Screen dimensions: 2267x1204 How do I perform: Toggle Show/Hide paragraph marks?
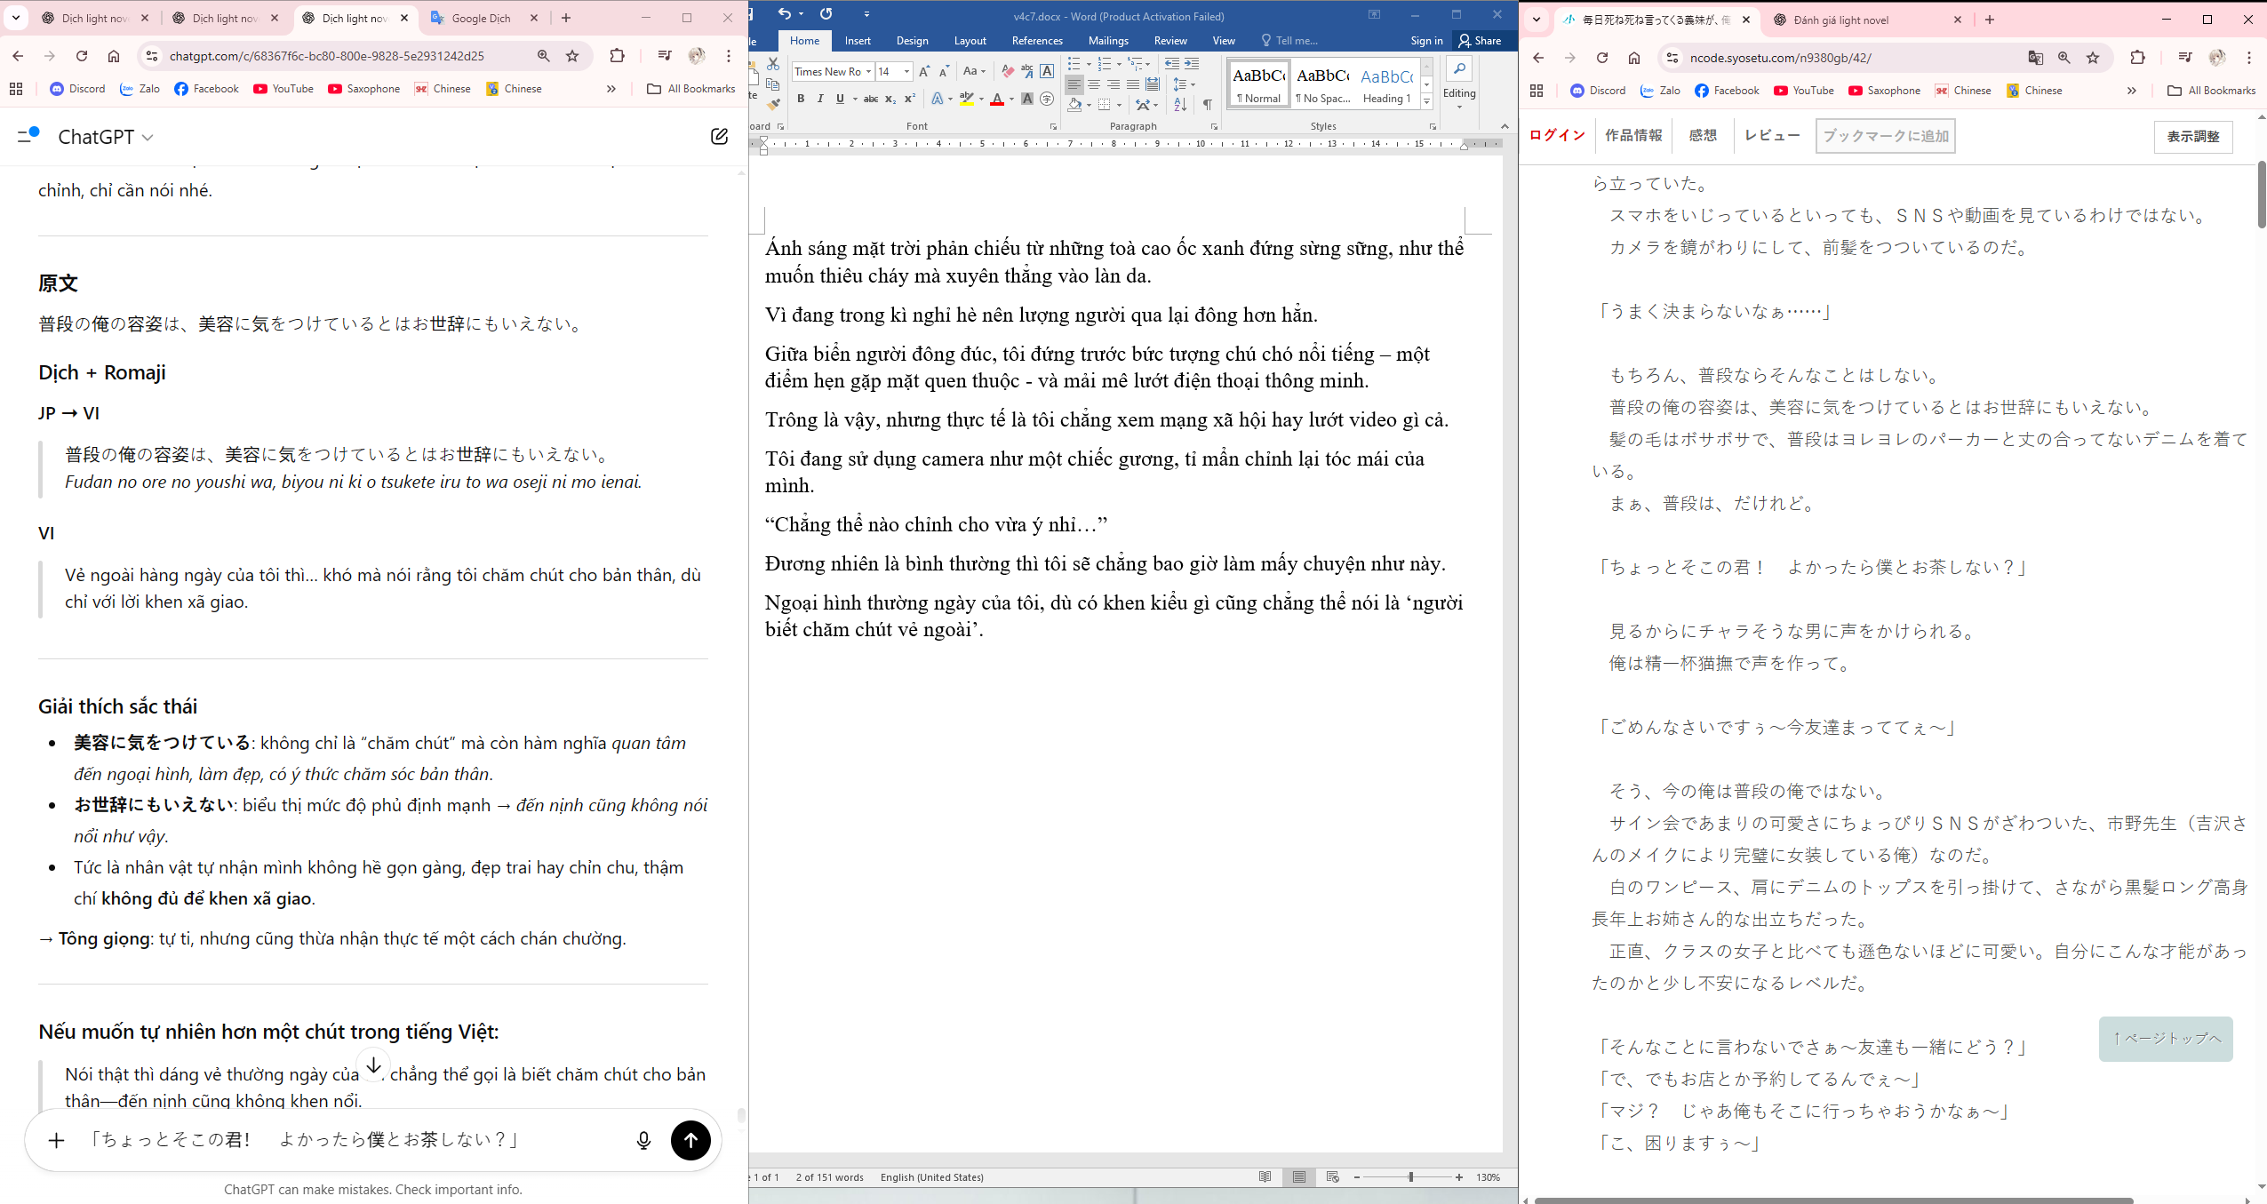(1207, 105)
